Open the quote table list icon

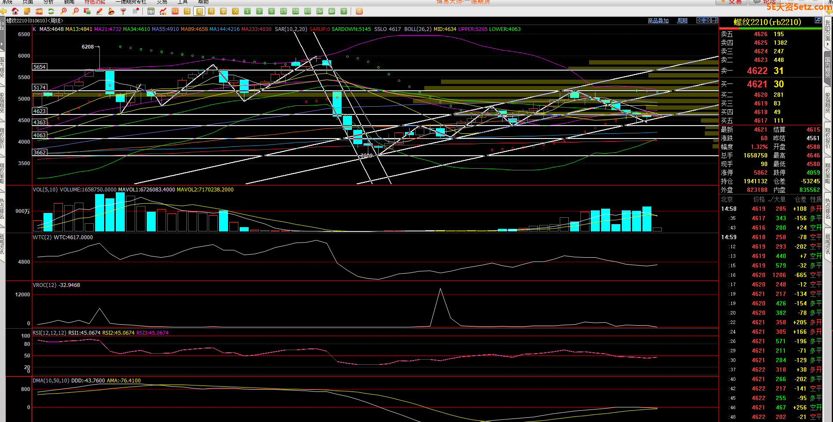(151, 11)
